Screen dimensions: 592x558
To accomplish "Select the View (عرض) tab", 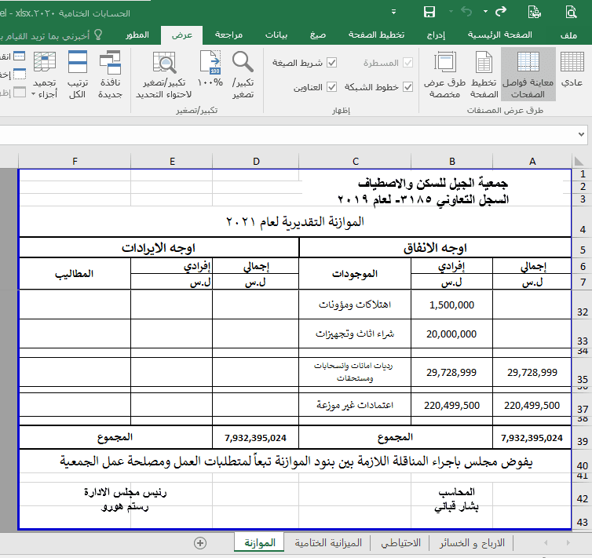I will coord(182,35).
